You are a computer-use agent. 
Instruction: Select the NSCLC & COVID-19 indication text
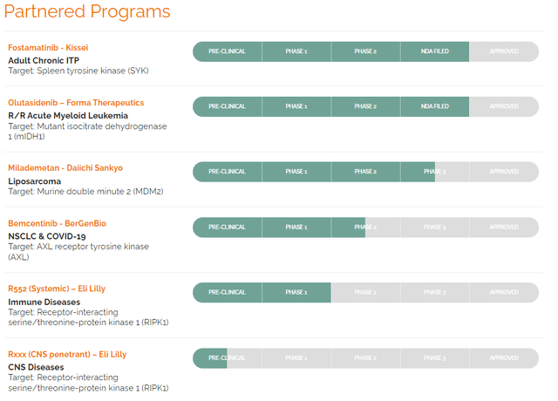pyautogui.click(x=47, y=236)
